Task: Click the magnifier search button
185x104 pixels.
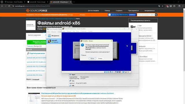Action: (x=156, y=15)
